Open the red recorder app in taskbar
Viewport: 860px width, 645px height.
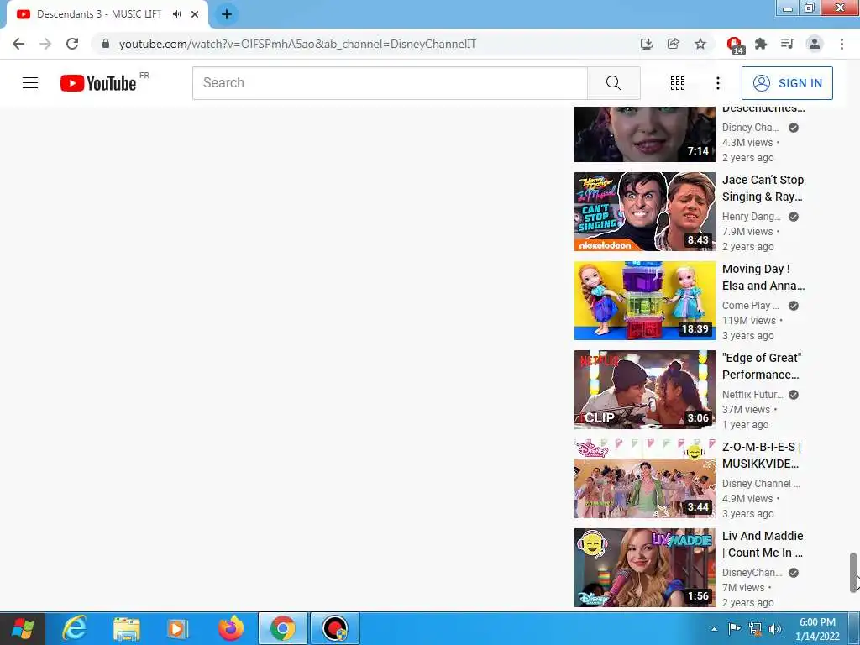pyautogui.click(x=334, y=628)
